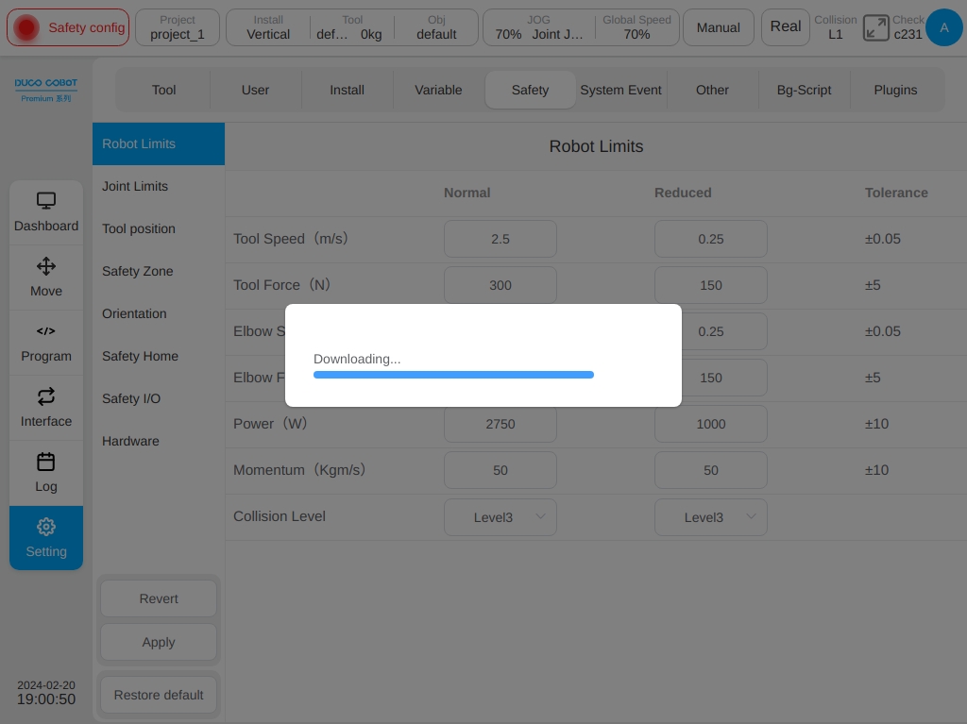Click the Tolerance column header
Viewport: 967px width, 724px height.
[896, 193]
